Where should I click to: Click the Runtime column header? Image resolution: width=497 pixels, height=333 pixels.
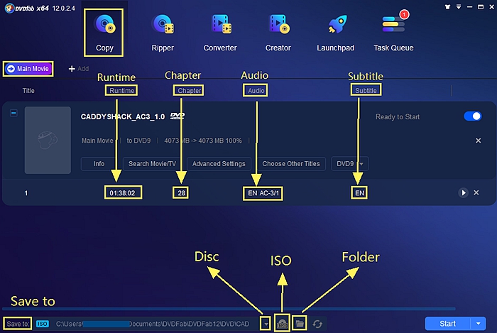point(121,91)
